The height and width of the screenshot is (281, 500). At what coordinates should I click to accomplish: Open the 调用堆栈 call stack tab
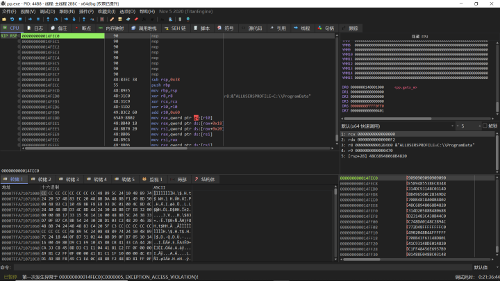(144, 28)
